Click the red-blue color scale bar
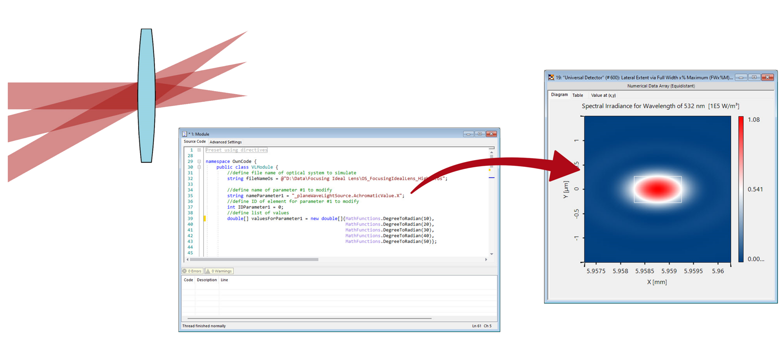783x355 pixels. pyautogui.click(x=741, y=189)
